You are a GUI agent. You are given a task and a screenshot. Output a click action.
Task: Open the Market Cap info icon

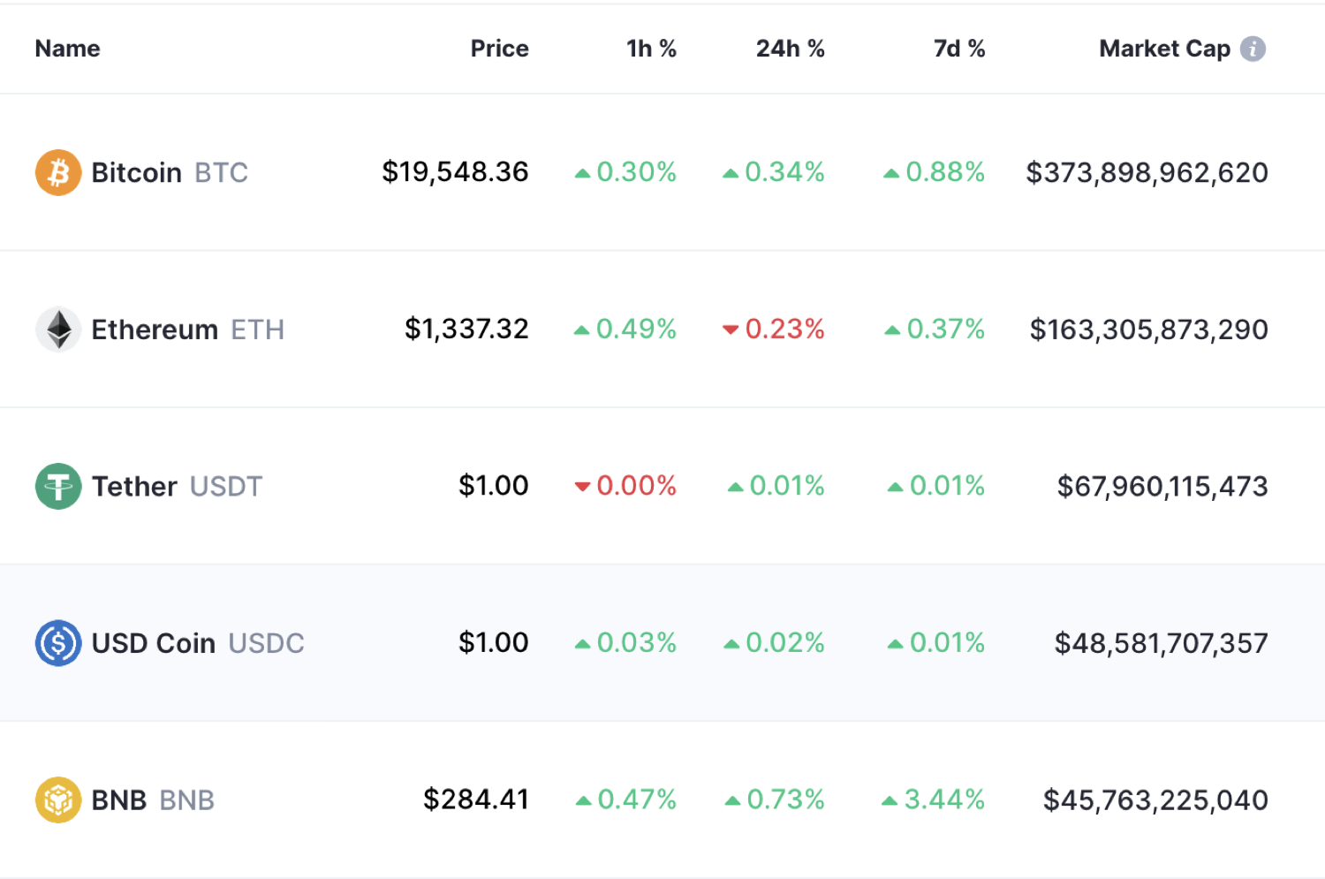[x=1253, y=49]
